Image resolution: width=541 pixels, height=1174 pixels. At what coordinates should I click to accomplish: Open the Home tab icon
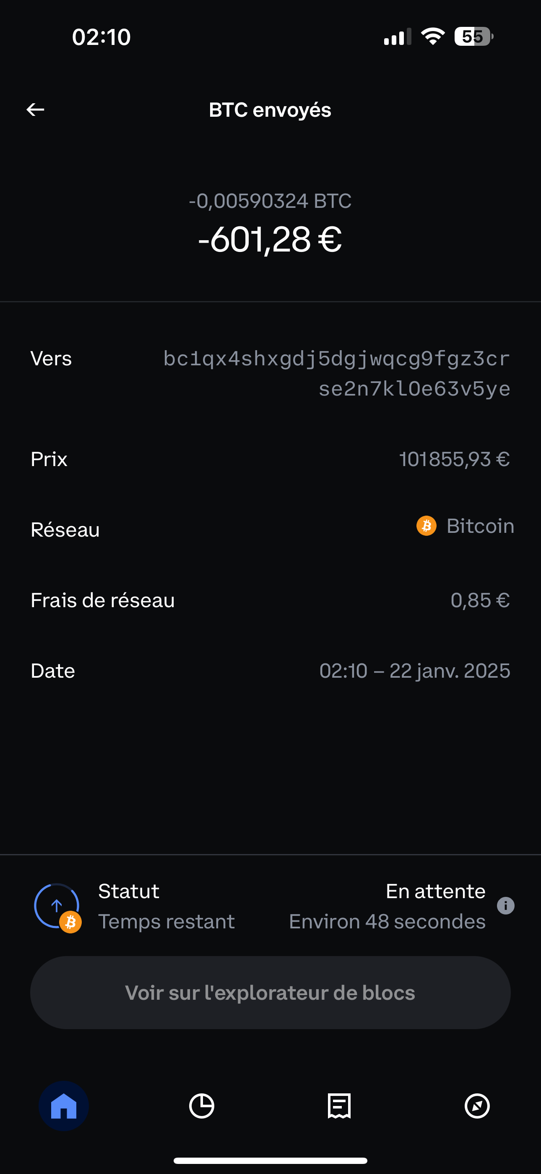click(x=64, y=1106)
